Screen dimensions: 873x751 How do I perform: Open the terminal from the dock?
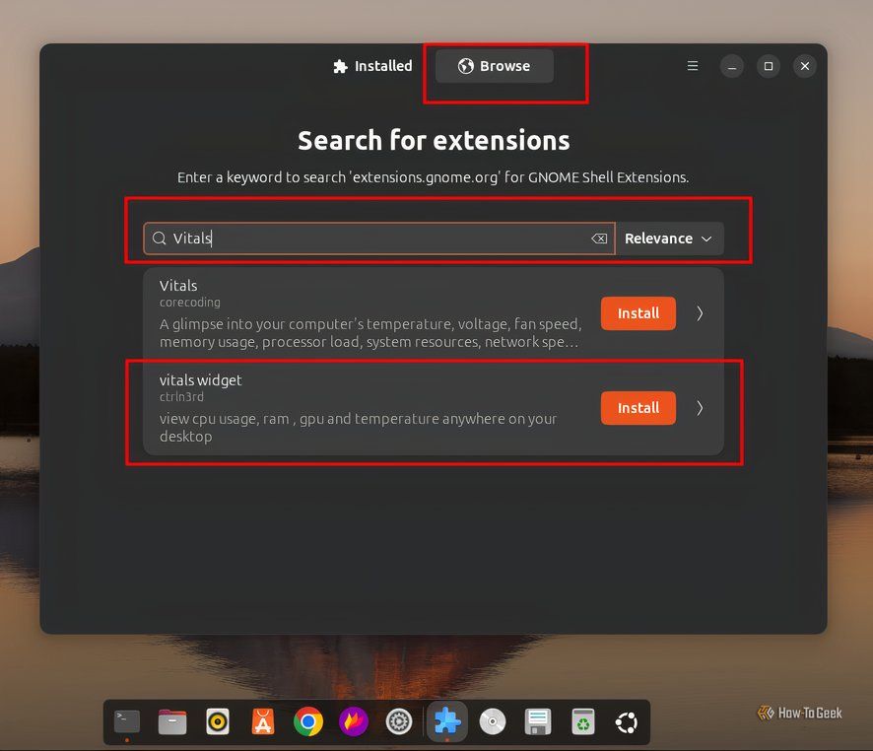(126, 721)
